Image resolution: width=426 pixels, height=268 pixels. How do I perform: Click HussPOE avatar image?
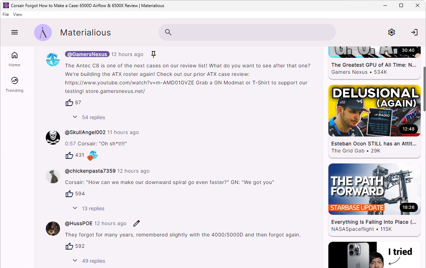pyautogui.click(x=53, y=228)
